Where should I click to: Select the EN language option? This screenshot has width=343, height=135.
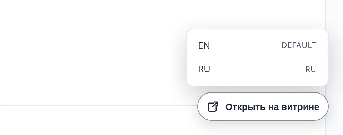257,45
